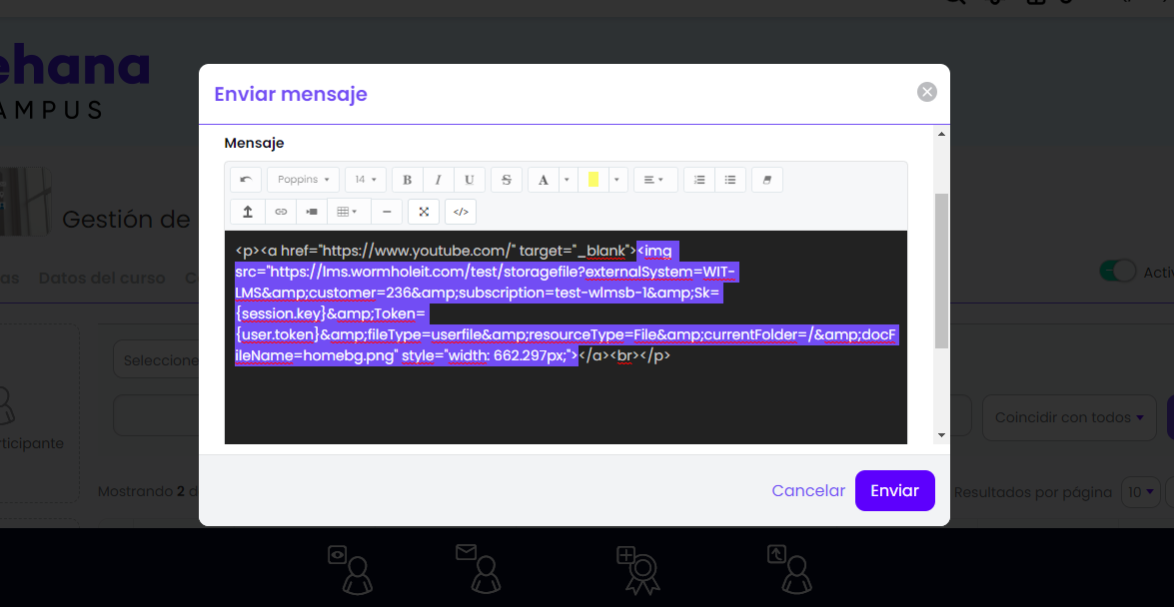
Task: Click the course thumbnail beside Gestión de
Action: click(x=25, y=202)
